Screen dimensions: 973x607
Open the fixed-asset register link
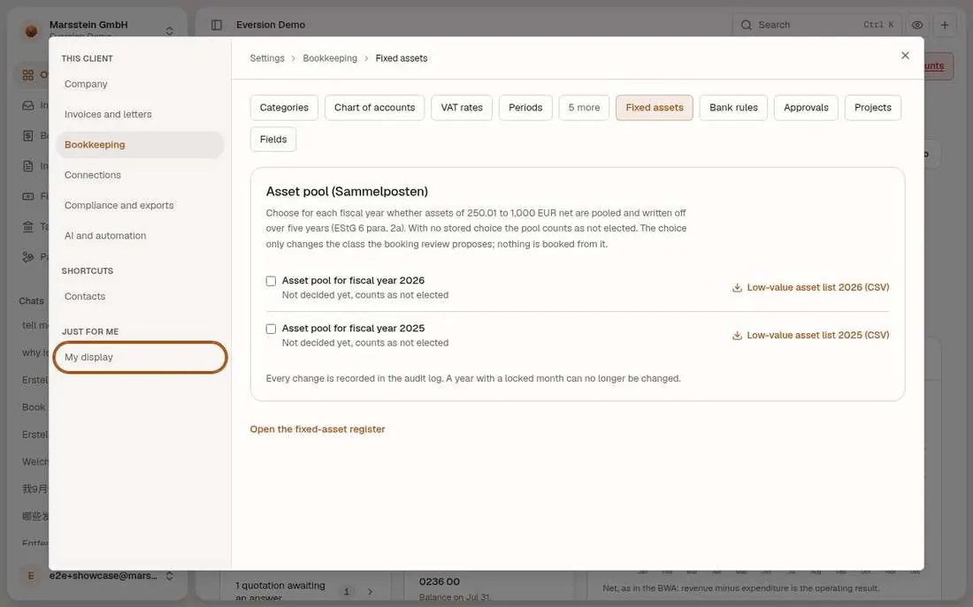click(318, 429)
